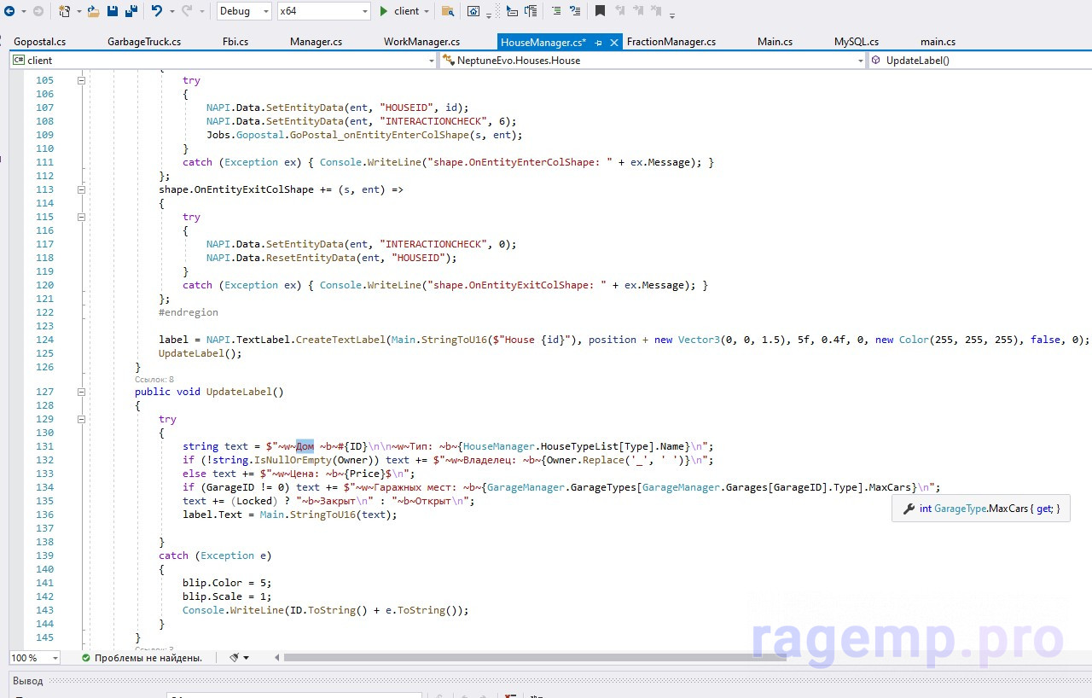Image resolution: width=1092 pixels, height=698 pixels.
Task: Switch to the MySQL.cs tab
Action: pyautogui.click(x=856, y=42)
